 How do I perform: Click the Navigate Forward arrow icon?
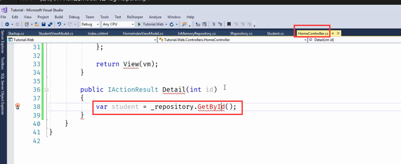point(17,24)
